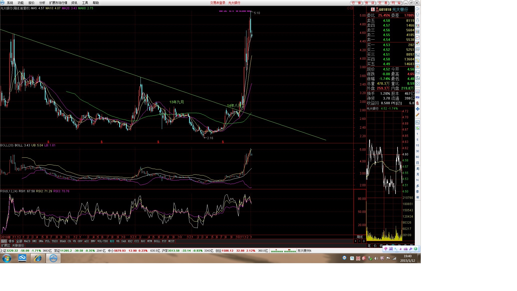Switch period to 5 minute chart
This screenshot has width=517, height=291.
coord(418,140)
